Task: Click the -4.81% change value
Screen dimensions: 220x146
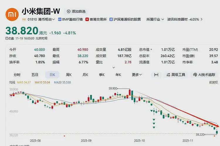Action: 70,33
